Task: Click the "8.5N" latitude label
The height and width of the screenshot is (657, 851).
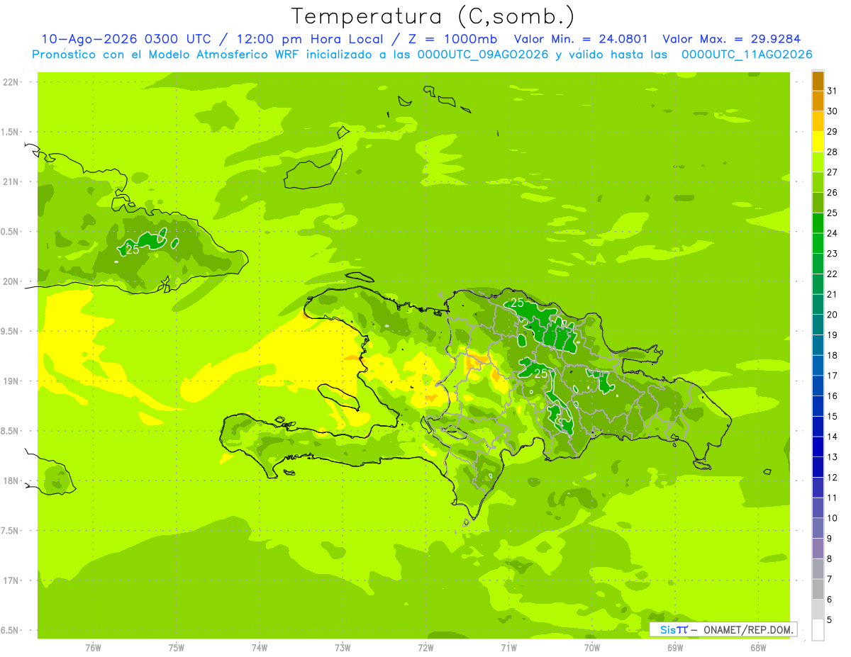Action: tap(11, 432)
